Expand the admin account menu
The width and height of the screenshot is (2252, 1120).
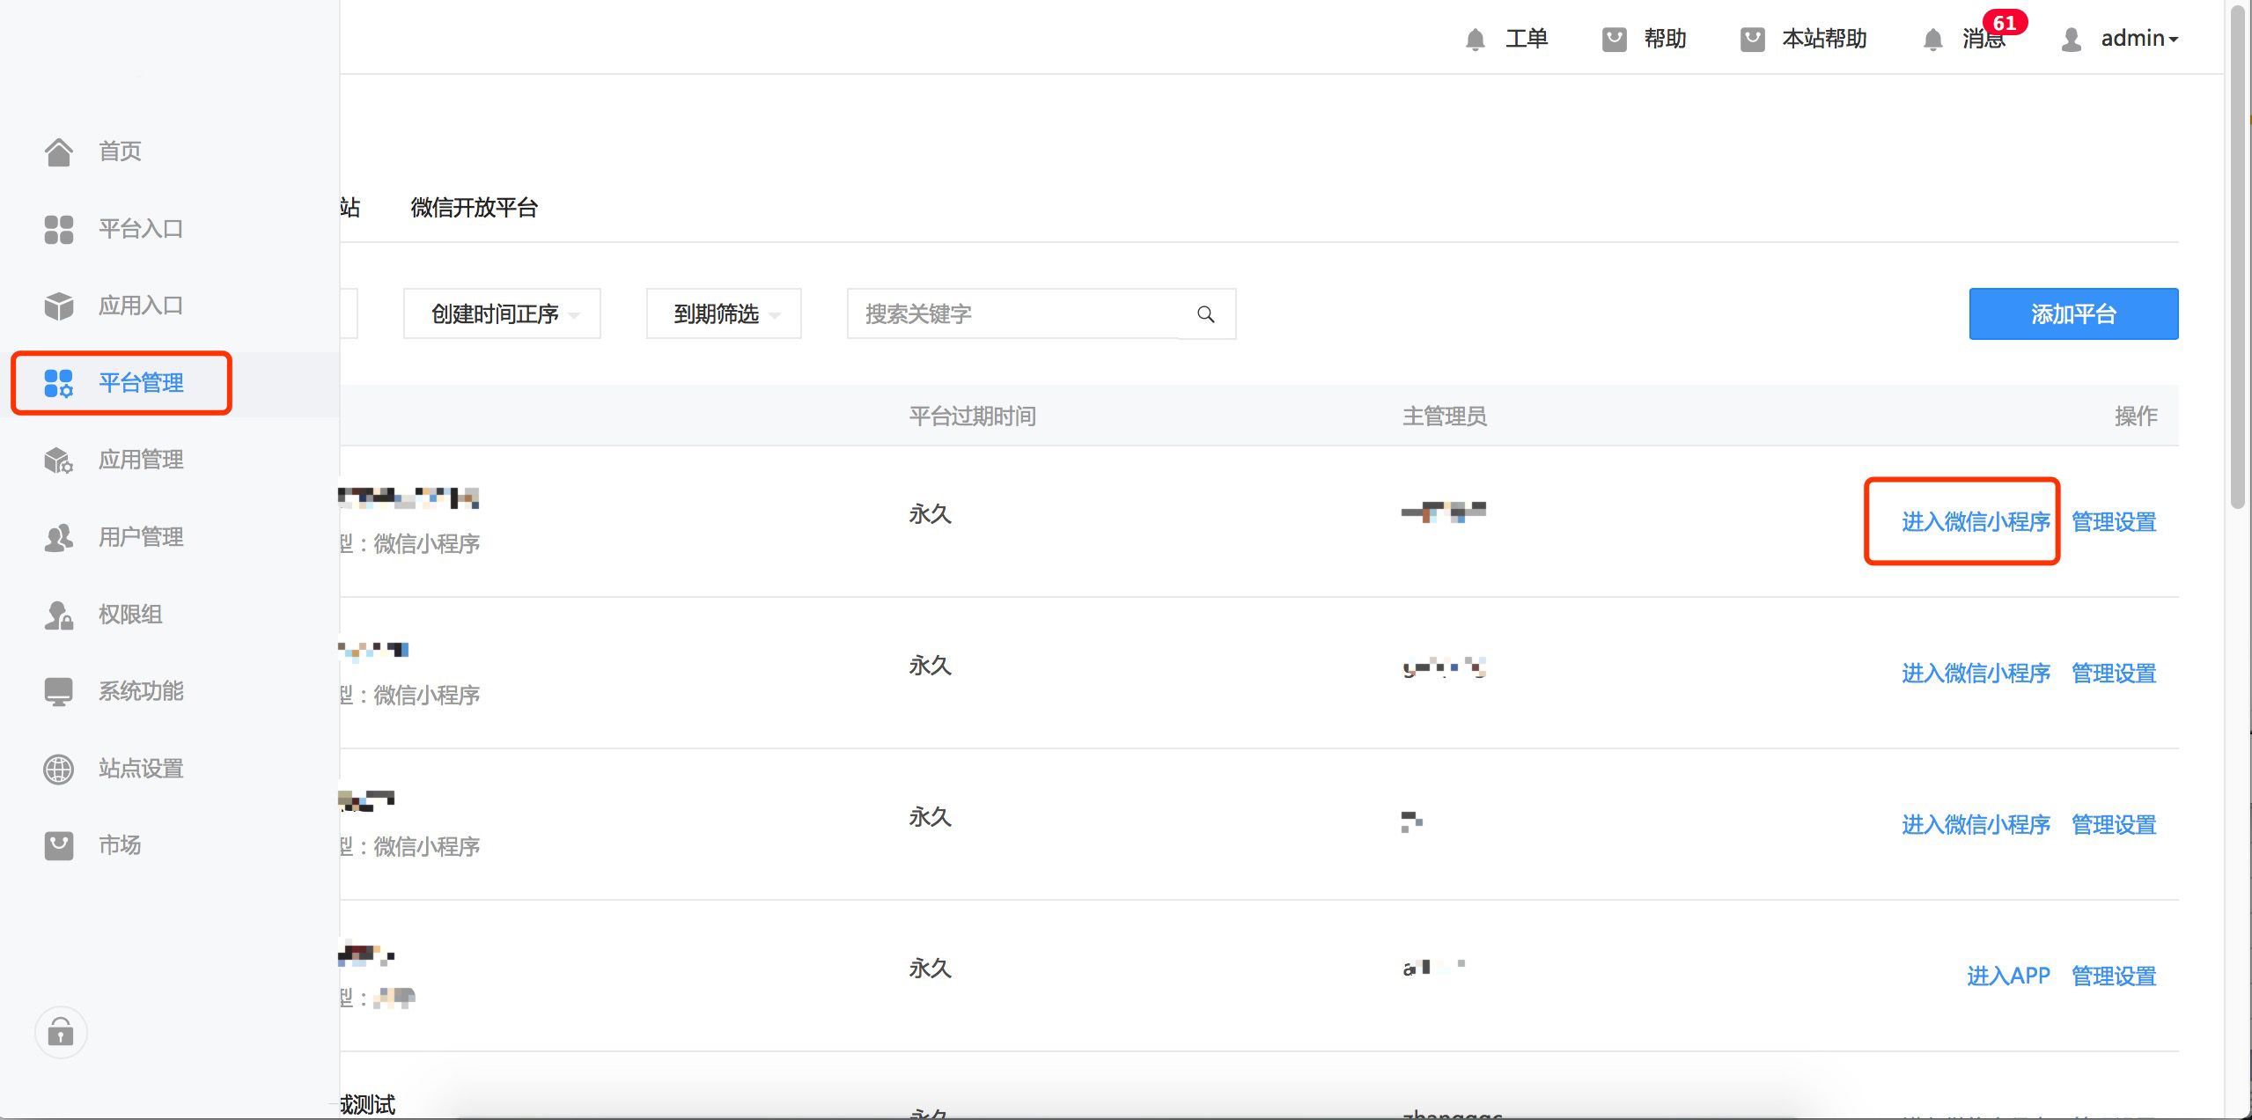coord(2139,39)
